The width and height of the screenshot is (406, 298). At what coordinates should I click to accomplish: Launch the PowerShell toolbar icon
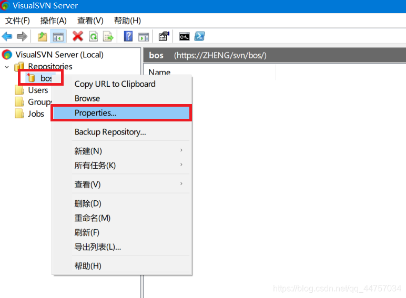point(200,36)
